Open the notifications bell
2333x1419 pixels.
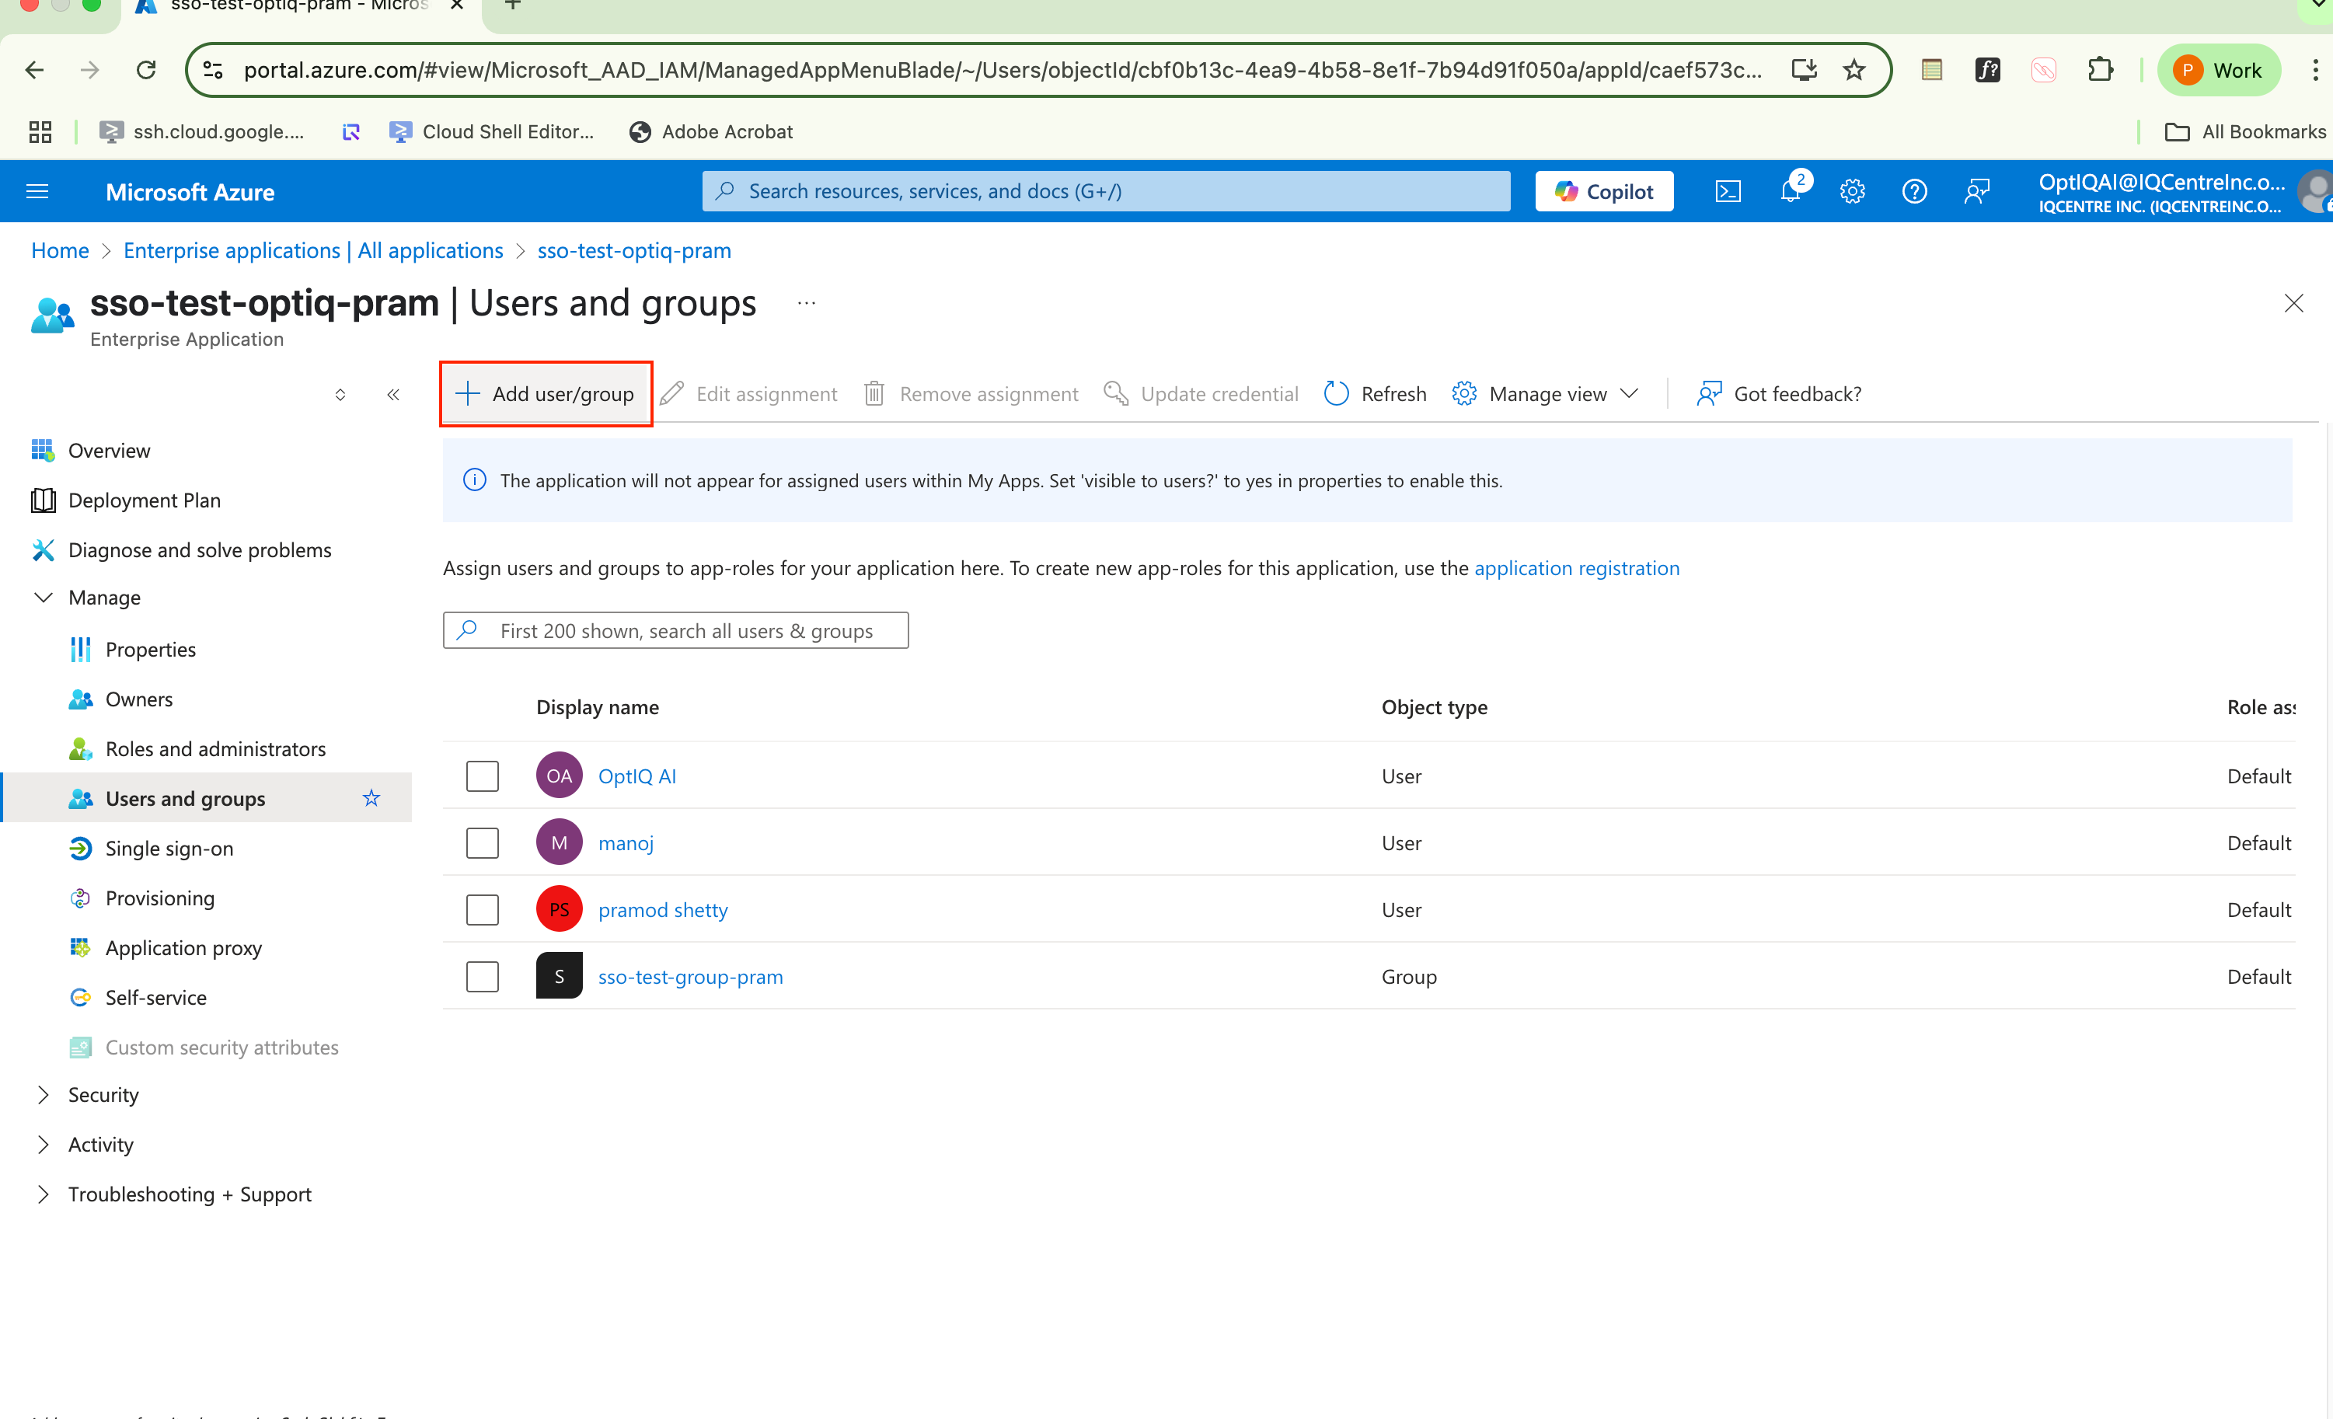1791,192
